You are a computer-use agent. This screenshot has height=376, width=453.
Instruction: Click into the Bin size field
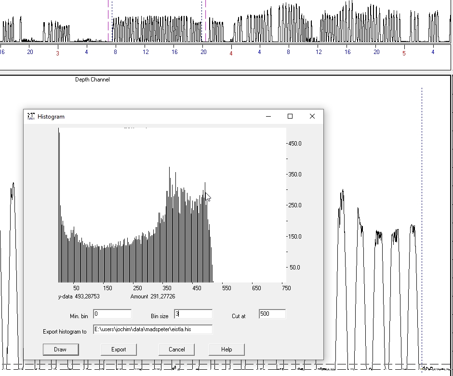pos(193,314)
